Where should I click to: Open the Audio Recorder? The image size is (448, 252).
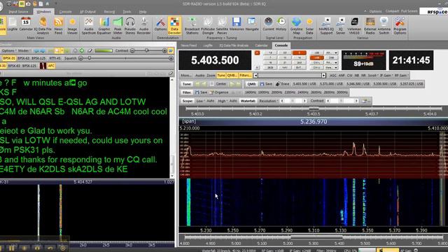click(x=143, y=25)
